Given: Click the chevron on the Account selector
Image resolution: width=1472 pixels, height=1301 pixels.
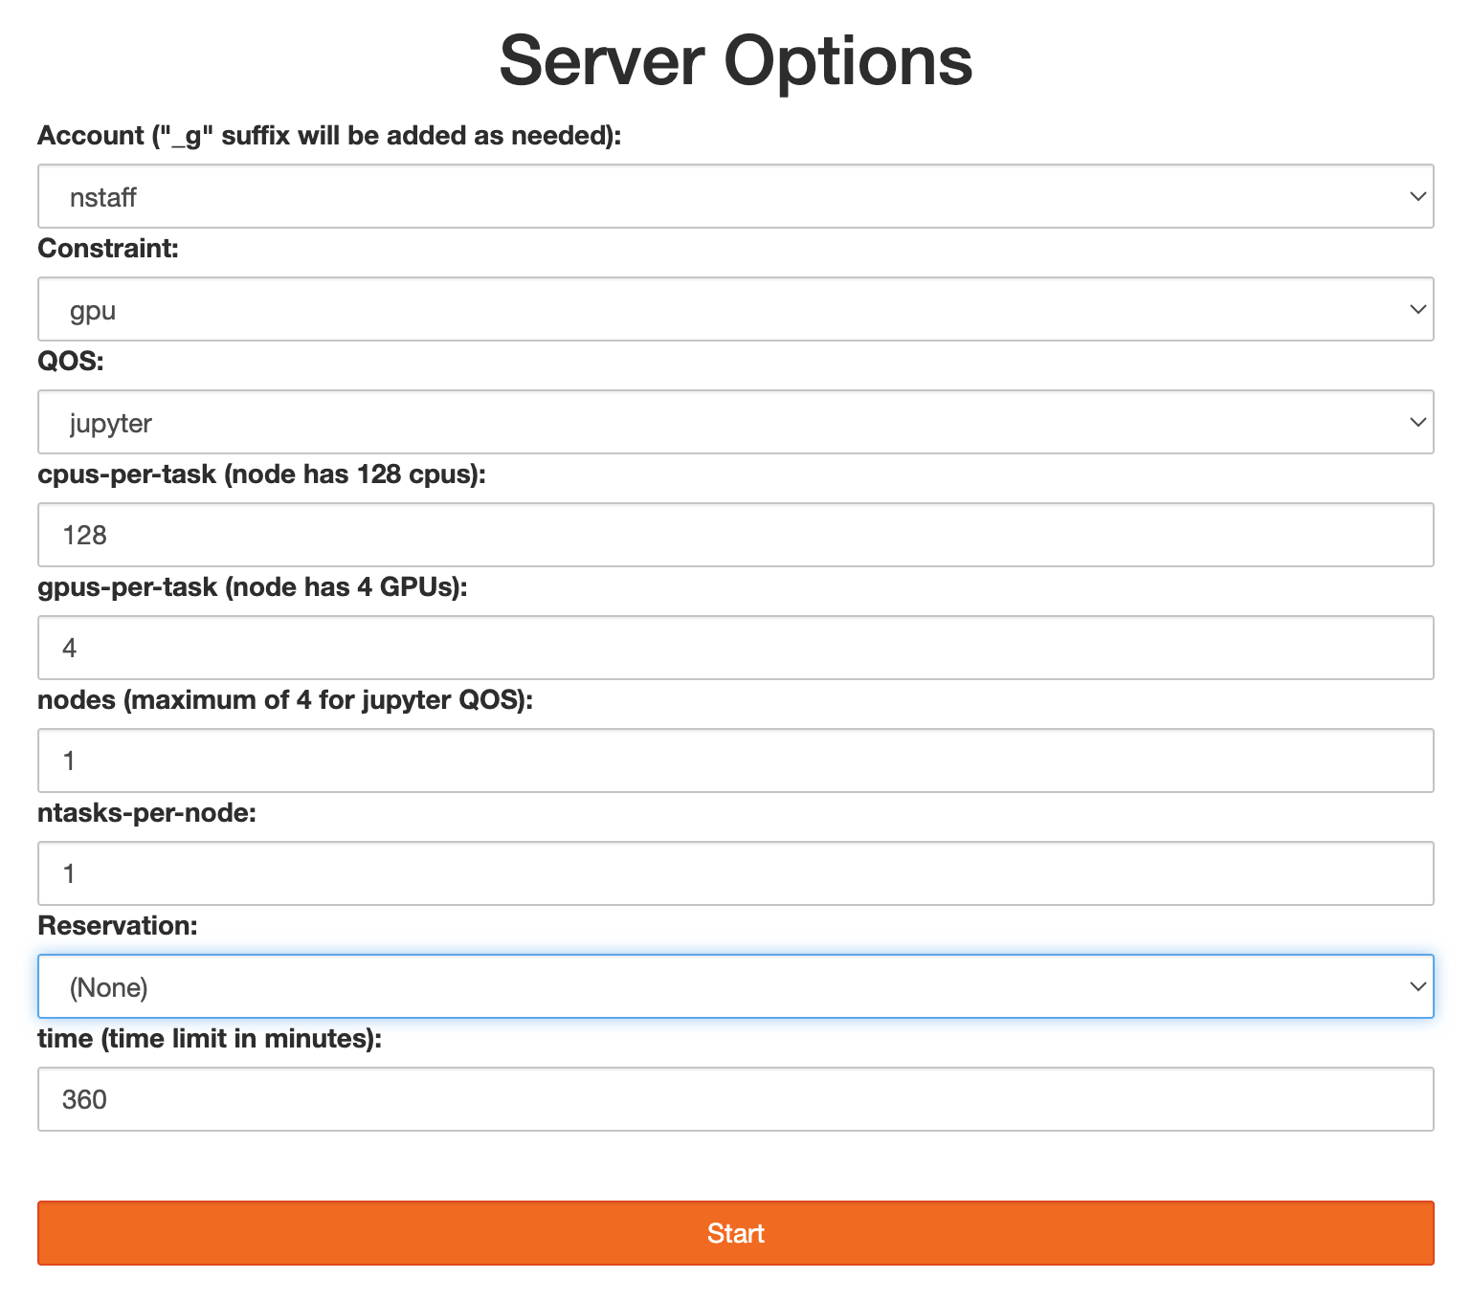Looking at the screenshot, I should click(x=1417, y=196).
